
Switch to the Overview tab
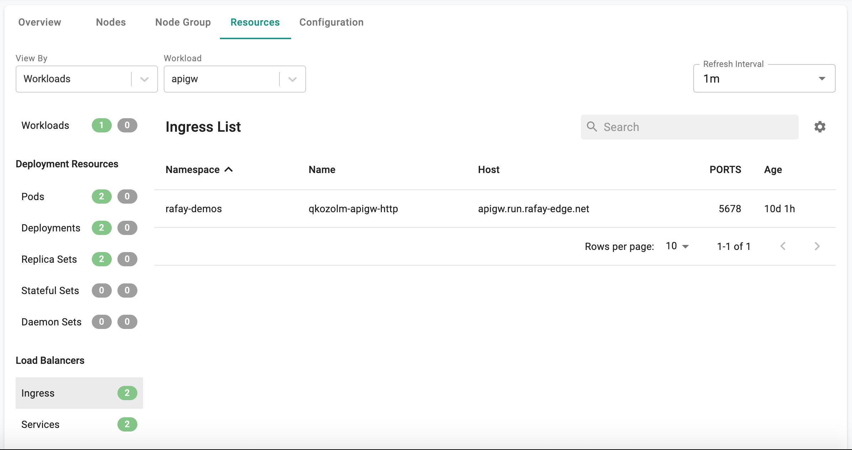pyautogui.click(x=40, y=22)
